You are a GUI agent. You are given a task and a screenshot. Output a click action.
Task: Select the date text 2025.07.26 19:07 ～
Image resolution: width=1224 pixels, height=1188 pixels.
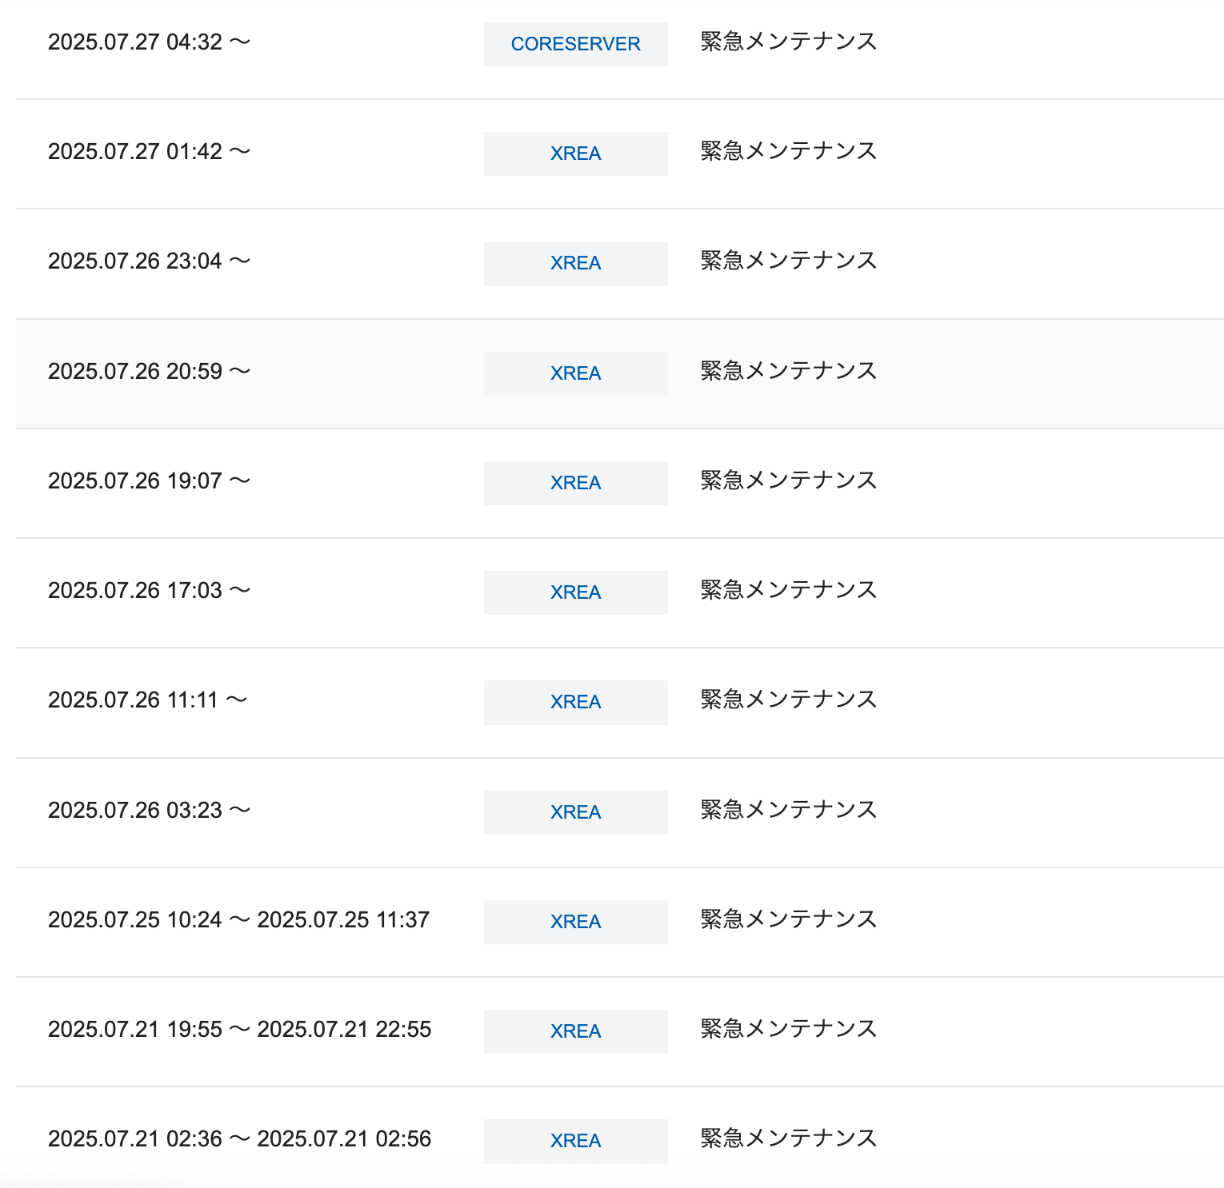click(150, 480)
